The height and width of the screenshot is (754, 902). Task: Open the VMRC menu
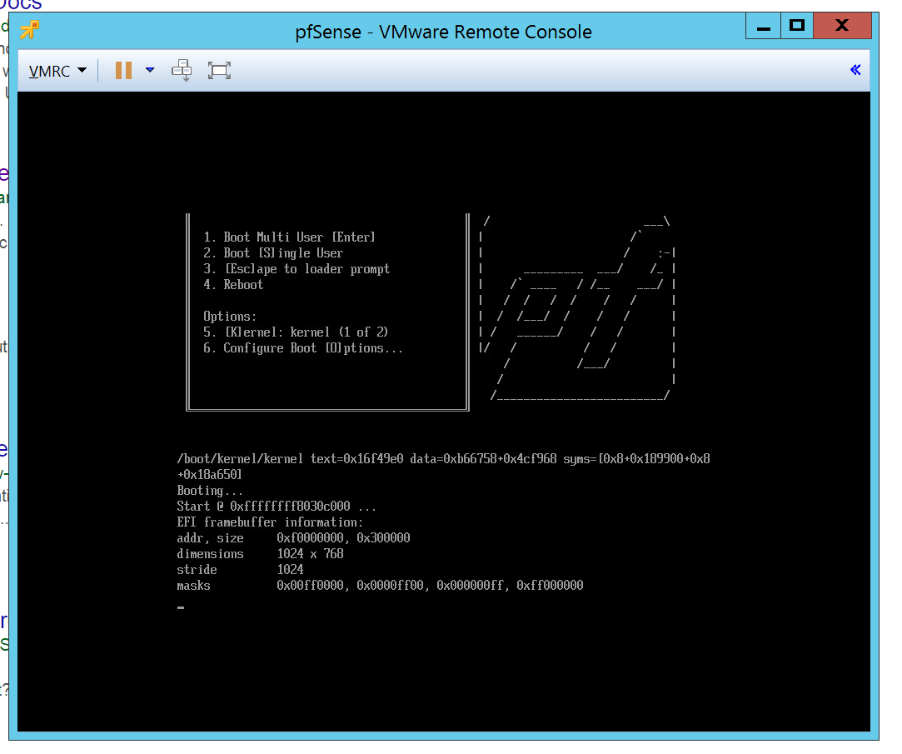pyautogui.click(x=50, y=70)
